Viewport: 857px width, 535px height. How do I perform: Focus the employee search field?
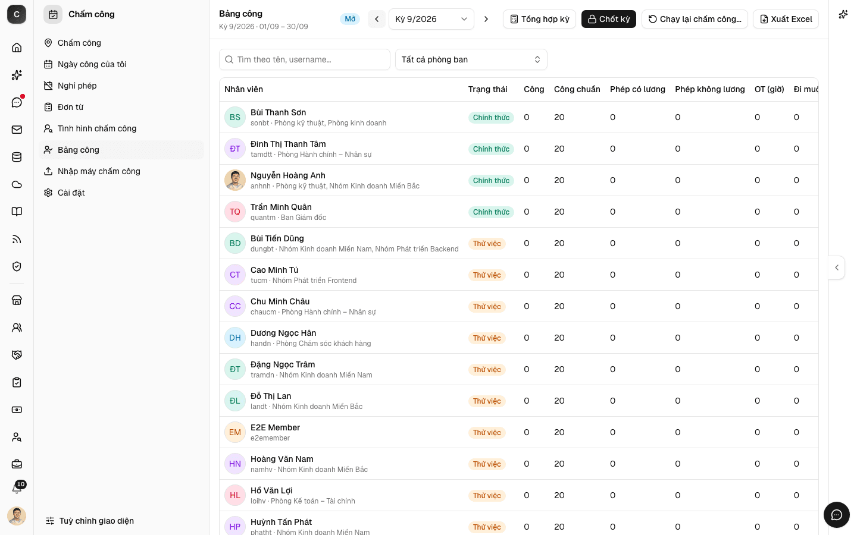click(x=305, y=59)
